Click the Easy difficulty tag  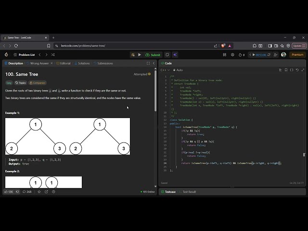coord(9,83)
